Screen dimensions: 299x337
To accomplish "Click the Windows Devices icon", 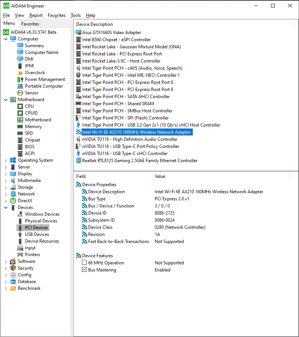I will coord(20,214).
